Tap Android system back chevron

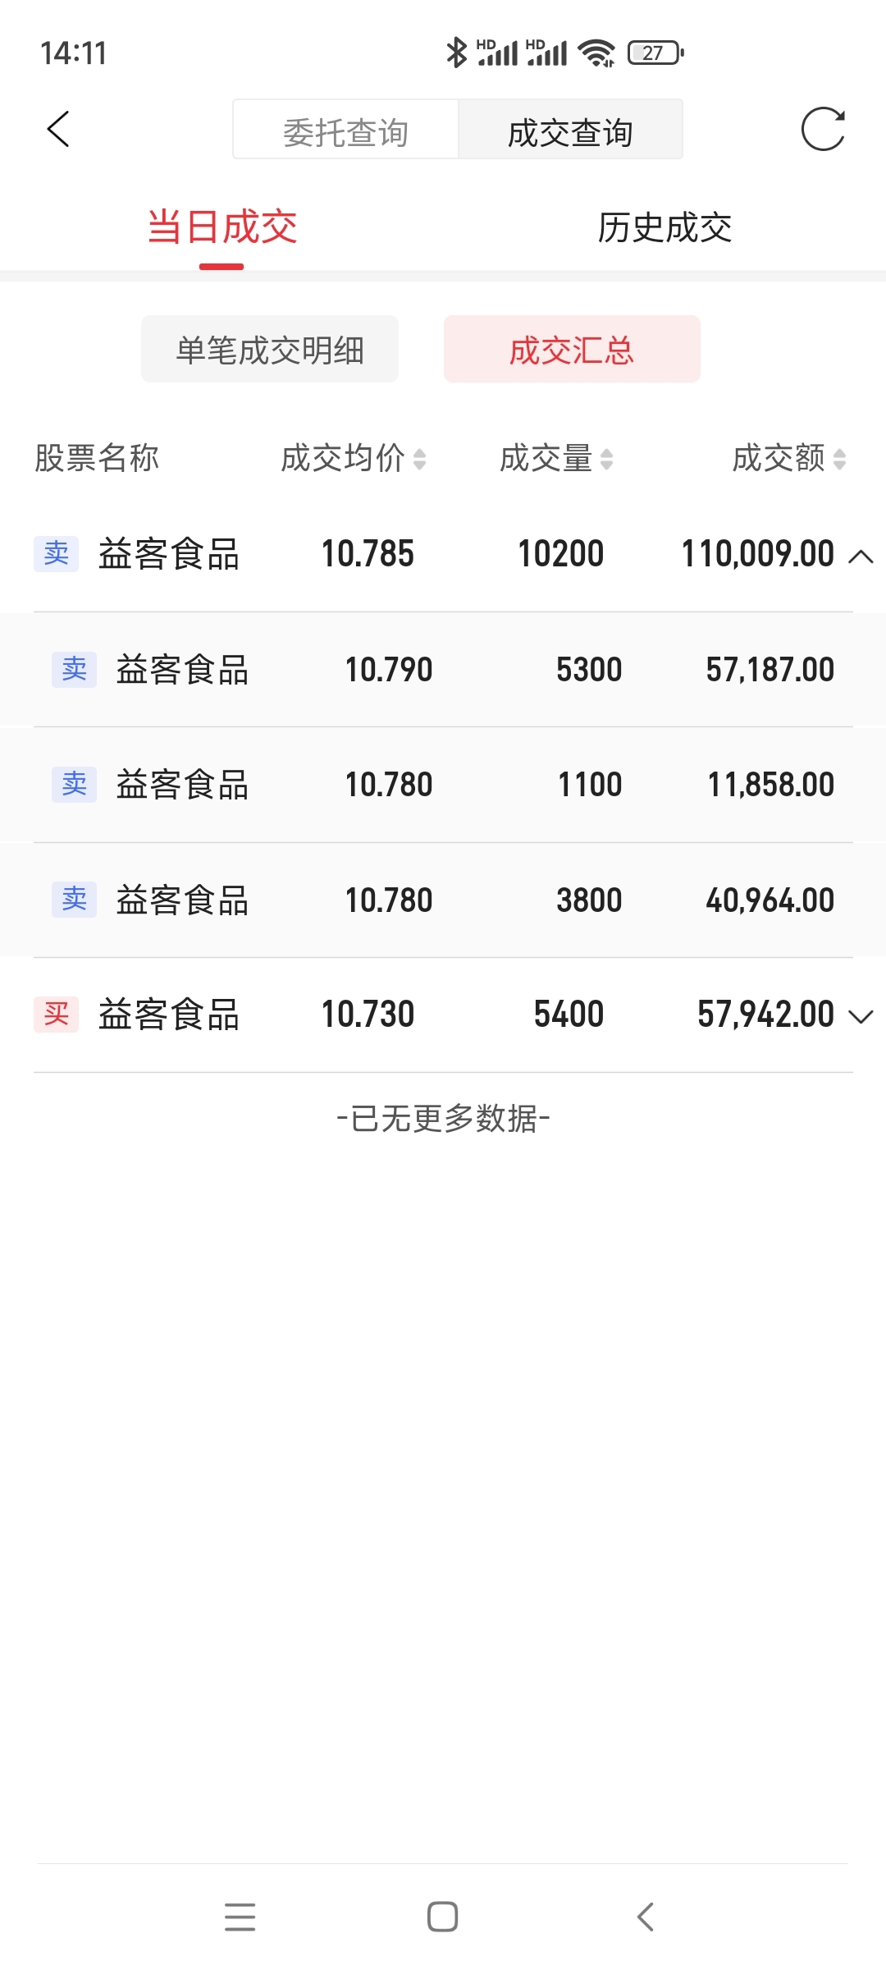(x=646, y=1917)
